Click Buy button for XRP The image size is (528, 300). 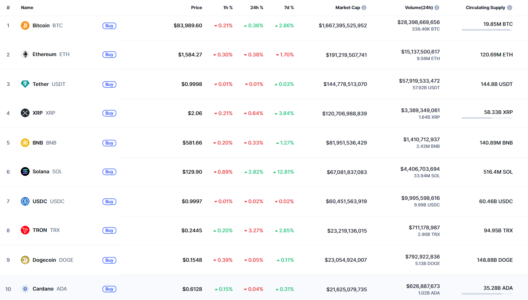(109, 113)
